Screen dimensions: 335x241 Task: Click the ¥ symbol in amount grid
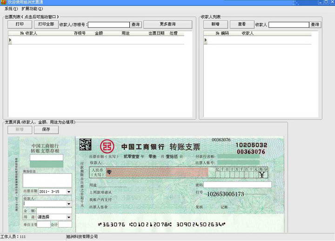261,175
